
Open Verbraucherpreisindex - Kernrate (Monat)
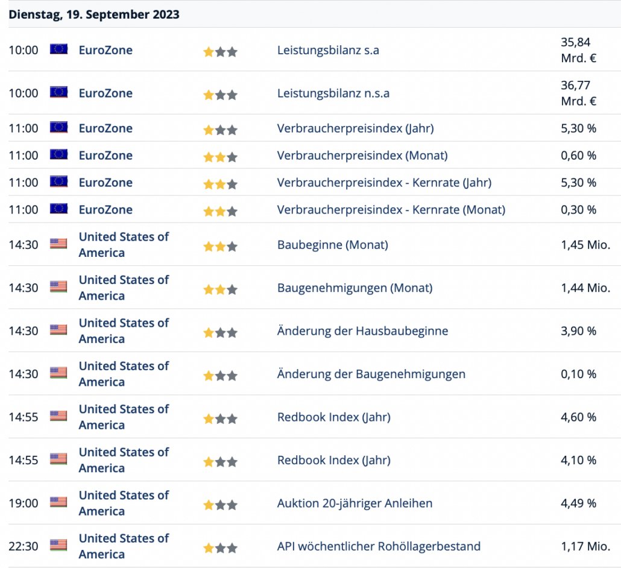(x=391, y=210)
